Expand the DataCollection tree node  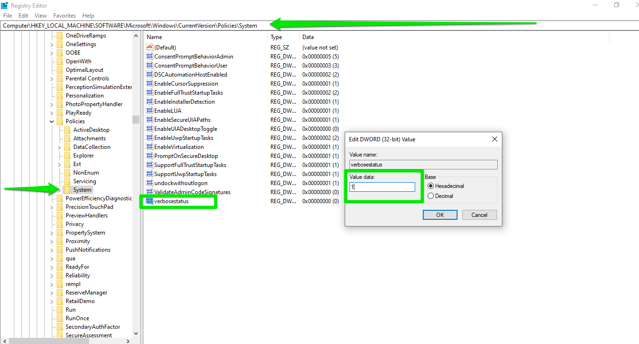[x=60, y=147]
